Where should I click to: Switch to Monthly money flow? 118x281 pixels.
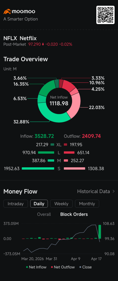[87, 204]
